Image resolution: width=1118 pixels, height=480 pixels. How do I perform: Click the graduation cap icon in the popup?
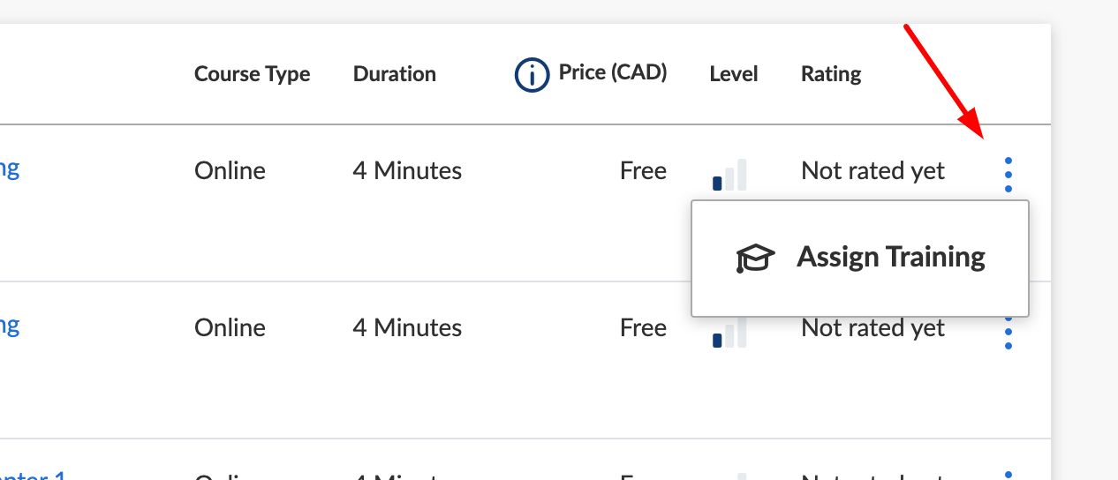(x=755, y=258)
